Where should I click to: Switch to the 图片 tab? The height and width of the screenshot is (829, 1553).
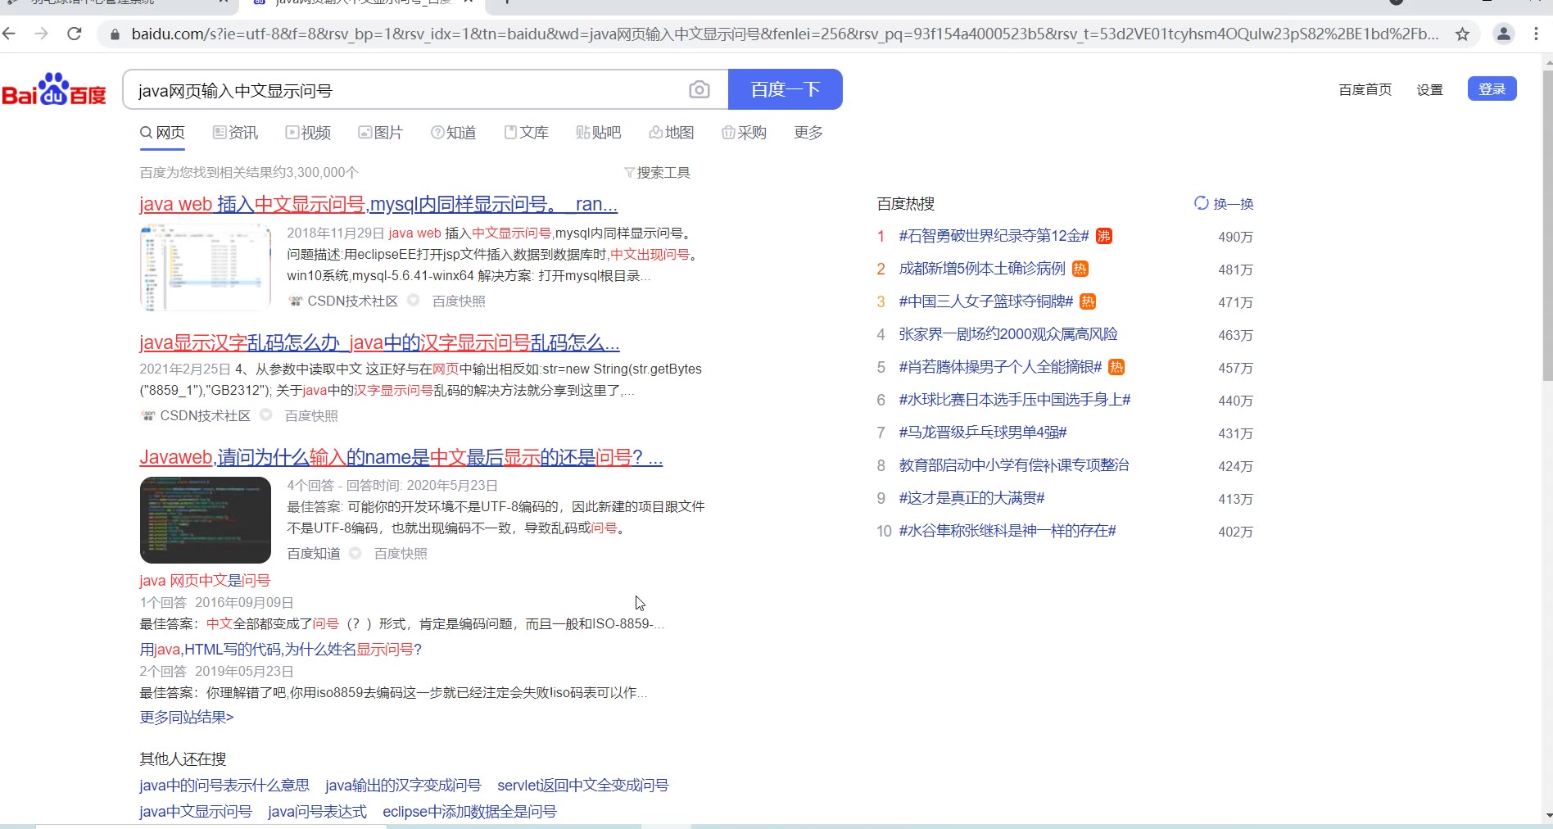(x=381, y=133)
